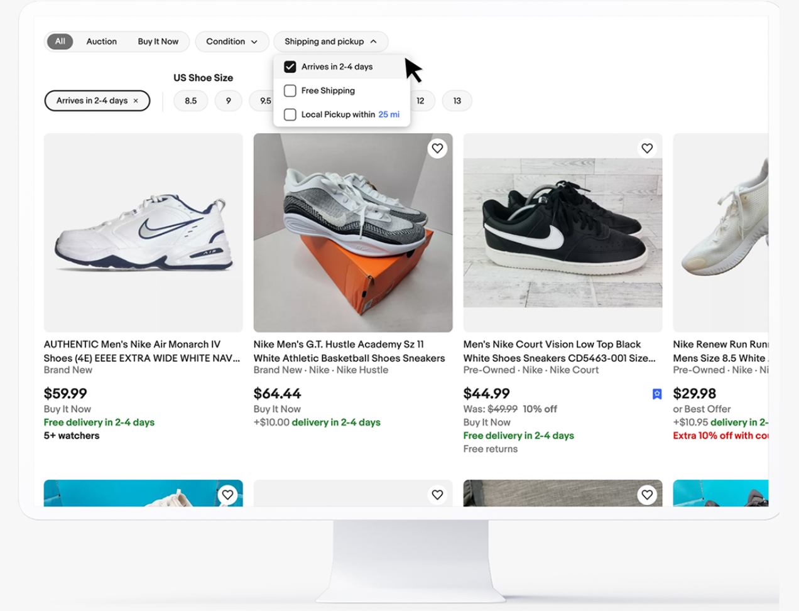This screenshot has width=799, height=611.
Task: Click the red Extra 10% off text
Action: click(x=720, y=436)
